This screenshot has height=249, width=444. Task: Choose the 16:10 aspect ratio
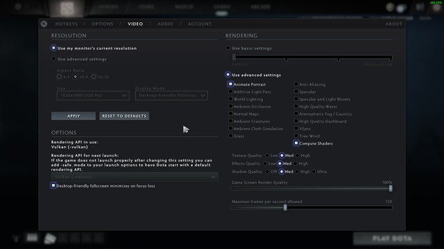tap(94, 77)
